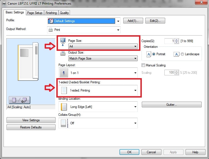The height and width of the screenshot is (159, 209).
Task: Open the Finishing tab
Action: [x=51, y=13]
